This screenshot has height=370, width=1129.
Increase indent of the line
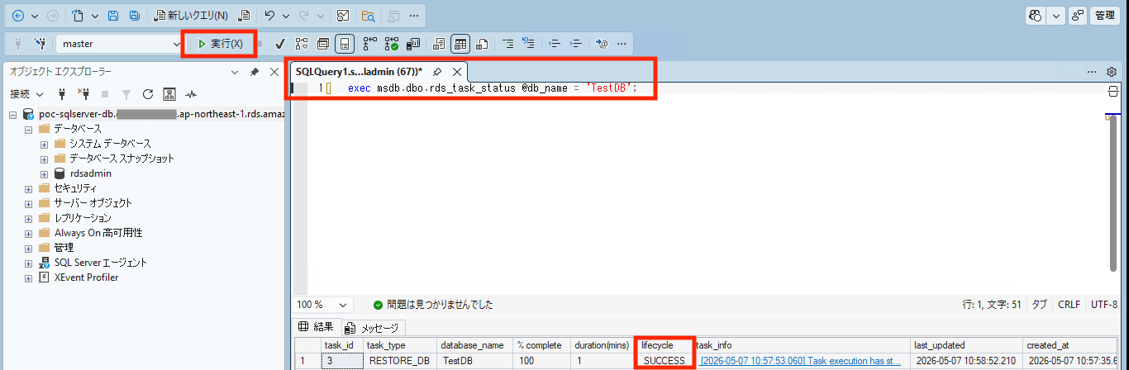pos(576,43)
